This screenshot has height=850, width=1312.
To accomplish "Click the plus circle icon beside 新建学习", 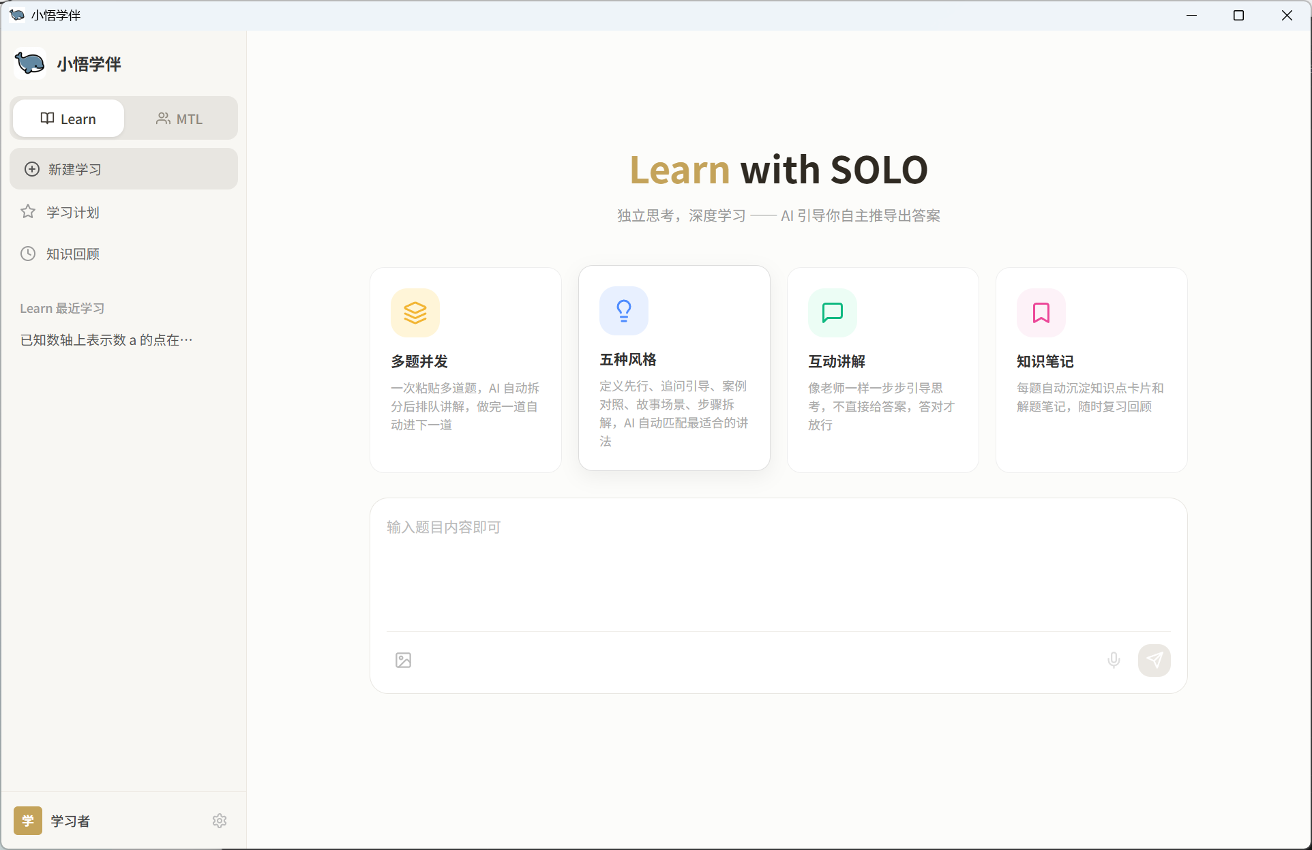I will (32, 169).
